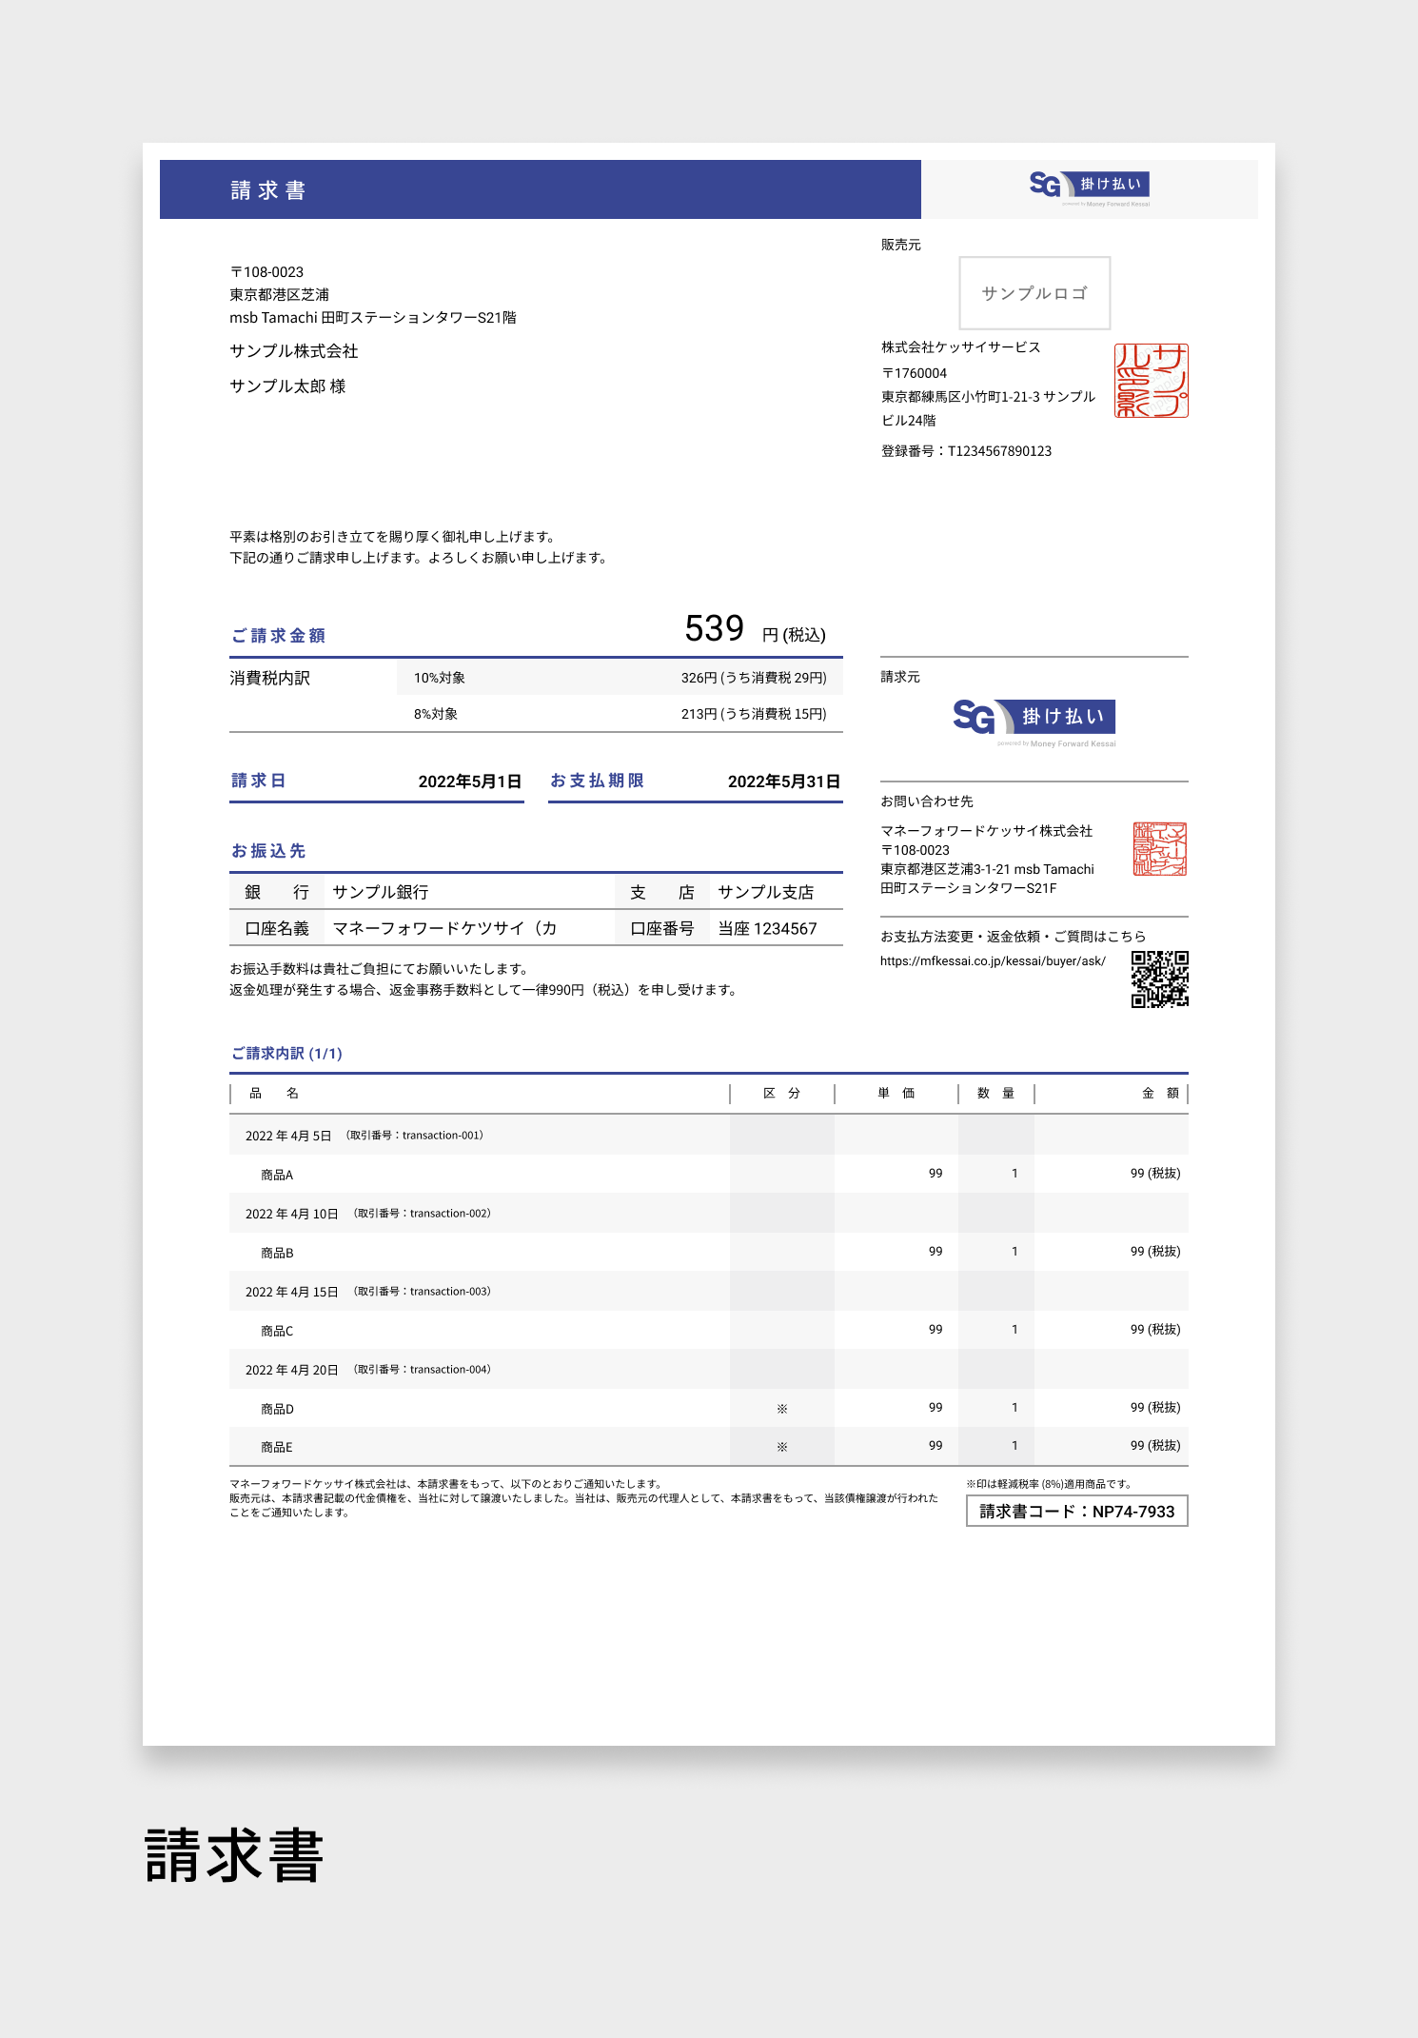The image size is (1418, 2038).
Task: Click the red seller stamp seal
Action: tap(1152, 381)
